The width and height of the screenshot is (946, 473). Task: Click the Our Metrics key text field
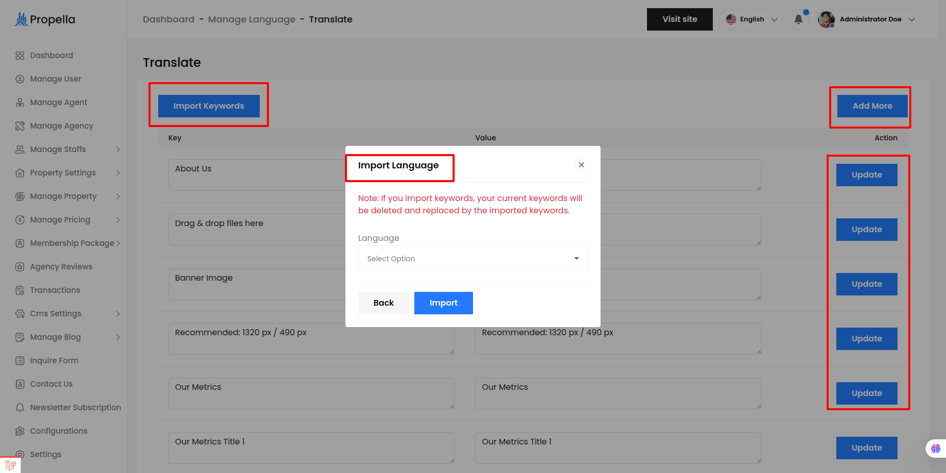pyautogui.click(x=311, y=393)
